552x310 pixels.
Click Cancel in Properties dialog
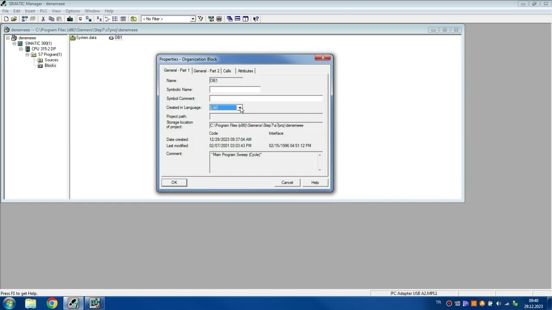287,183
